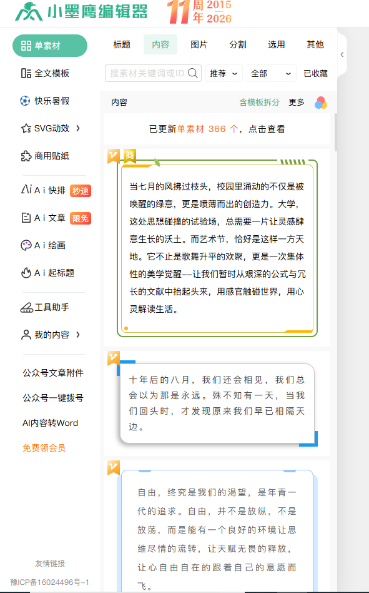Click the 内容 section heading

[119, 102]
